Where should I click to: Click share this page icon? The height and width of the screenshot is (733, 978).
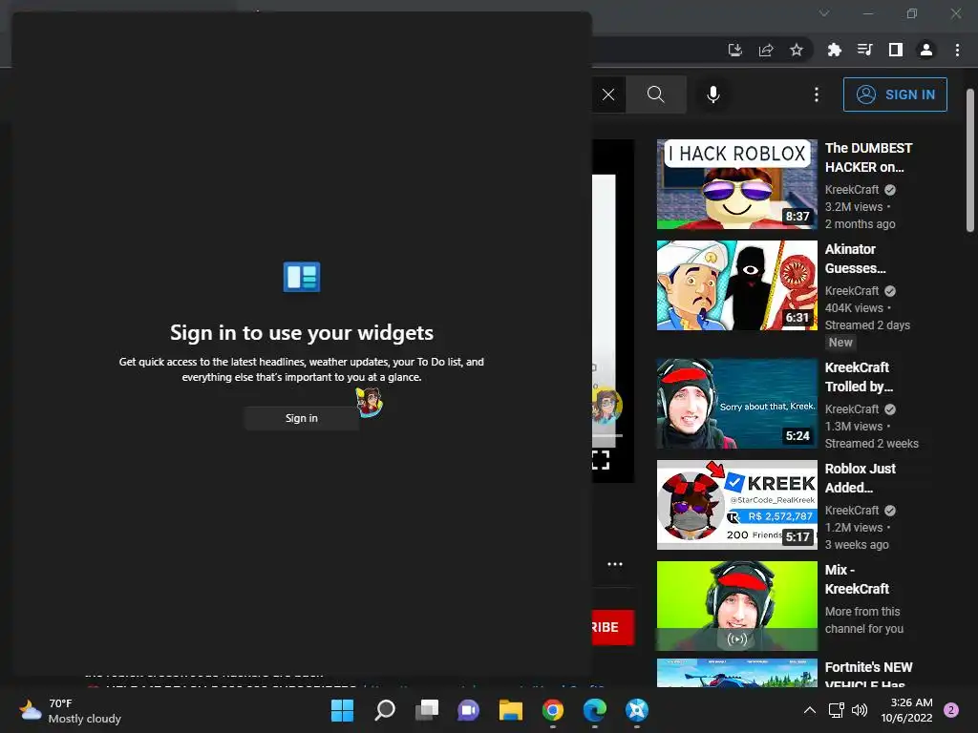pyautogui.click(x=766, y=50)
